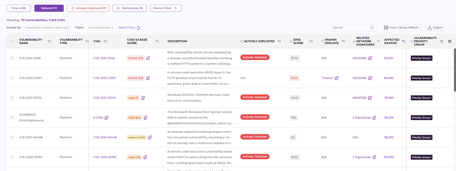Click the 1 Exploit external link icon
The image size is (456, 171).
(x=336, y=78)
